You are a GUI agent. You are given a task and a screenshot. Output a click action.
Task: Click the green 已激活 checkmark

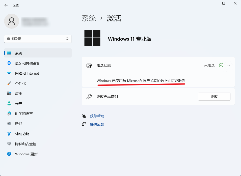(221, 65)
